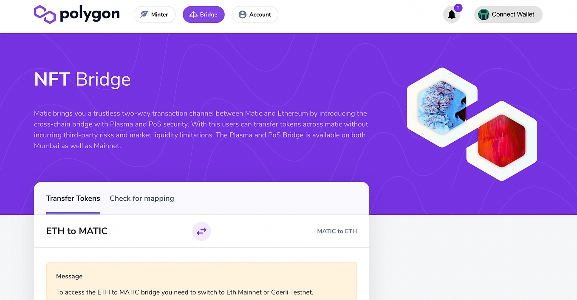Screen dimensions: 577x300
Task: Click the Connect Wallet button
Action: (508, 14)
